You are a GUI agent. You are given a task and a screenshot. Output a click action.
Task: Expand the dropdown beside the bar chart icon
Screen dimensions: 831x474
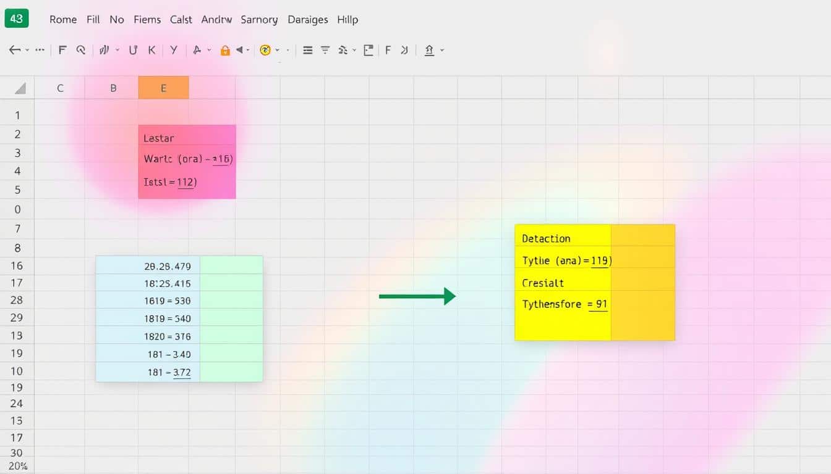pyautogui.click(x=117, y=51)
